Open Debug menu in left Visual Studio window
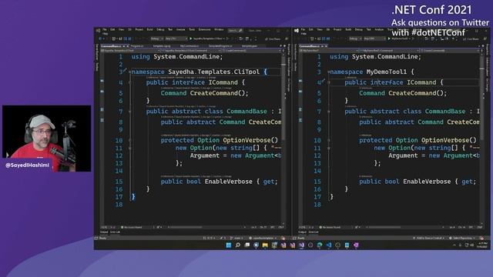 tap(160, 29)
